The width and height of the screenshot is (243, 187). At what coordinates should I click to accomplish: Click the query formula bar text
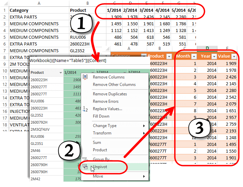pyautogui.click(x=68, y=61)
